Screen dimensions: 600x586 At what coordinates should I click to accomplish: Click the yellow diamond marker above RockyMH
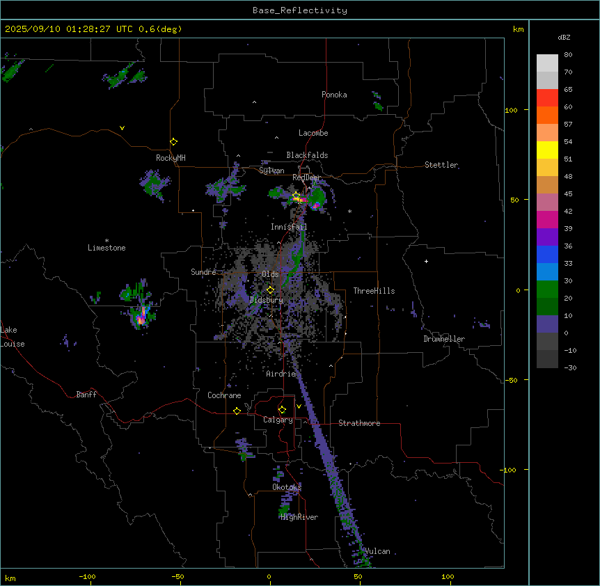point(174,142)
